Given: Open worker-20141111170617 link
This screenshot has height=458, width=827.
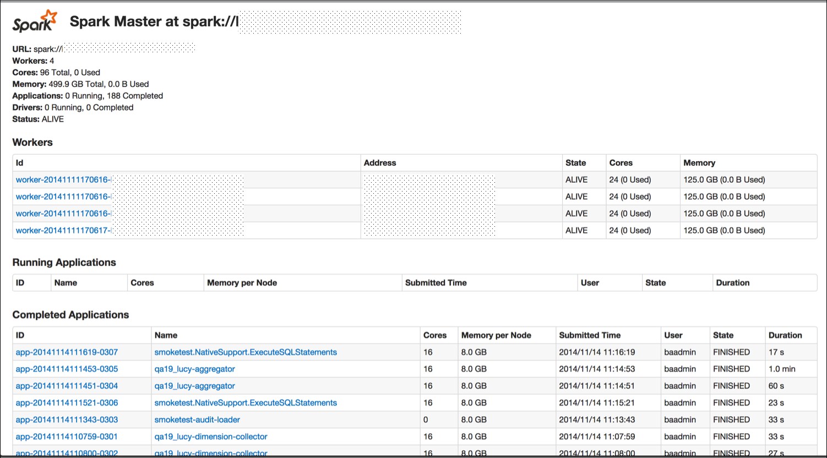Looking at the screenshot, I should (x=64, y=231).
